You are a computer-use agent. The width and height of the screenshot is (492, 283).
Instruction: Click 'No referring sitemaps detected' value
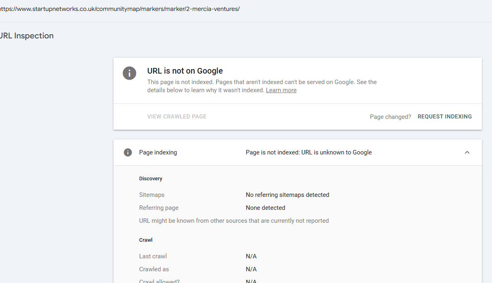point(287,195)
